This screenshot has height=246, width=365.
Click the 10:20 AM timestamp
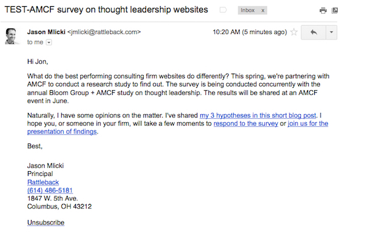click(x=250, y=32)
